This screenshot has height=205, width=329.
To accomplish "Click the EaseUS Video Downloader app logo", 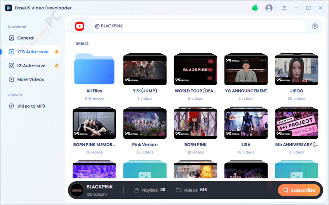I will (x=8, y=8).
